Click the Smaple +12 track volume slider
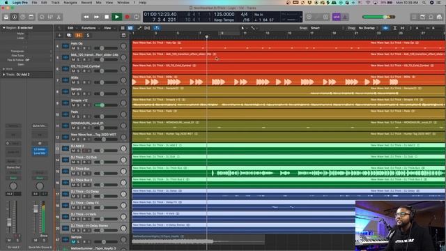Viewport: 446px width, 251px height. [x=105, y=105]
